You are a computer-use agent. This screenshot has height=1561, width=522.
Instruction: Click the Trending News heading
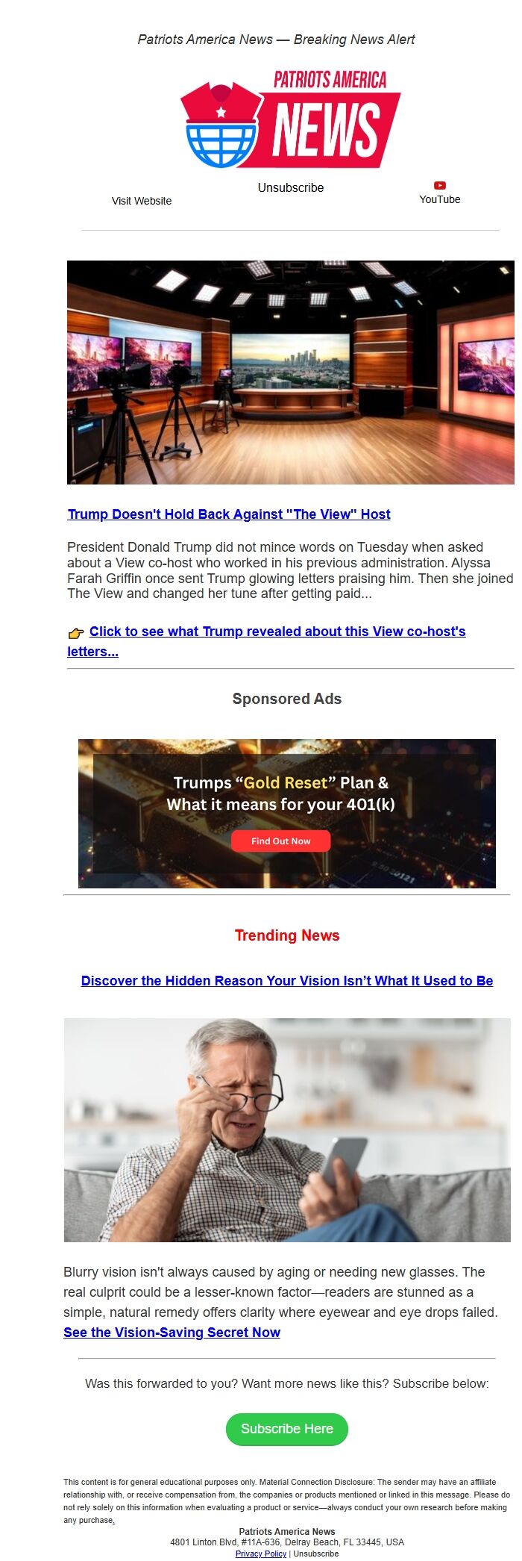(x=287, y=935)
